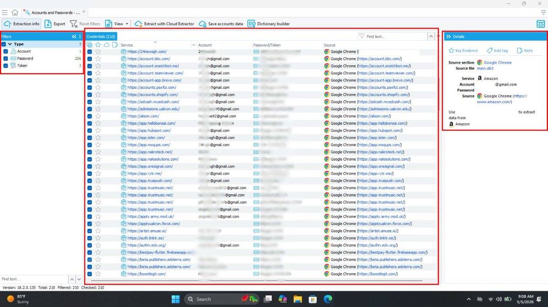Export the credentials list
The image size is (548, 307).
click(x=55, y=24)
